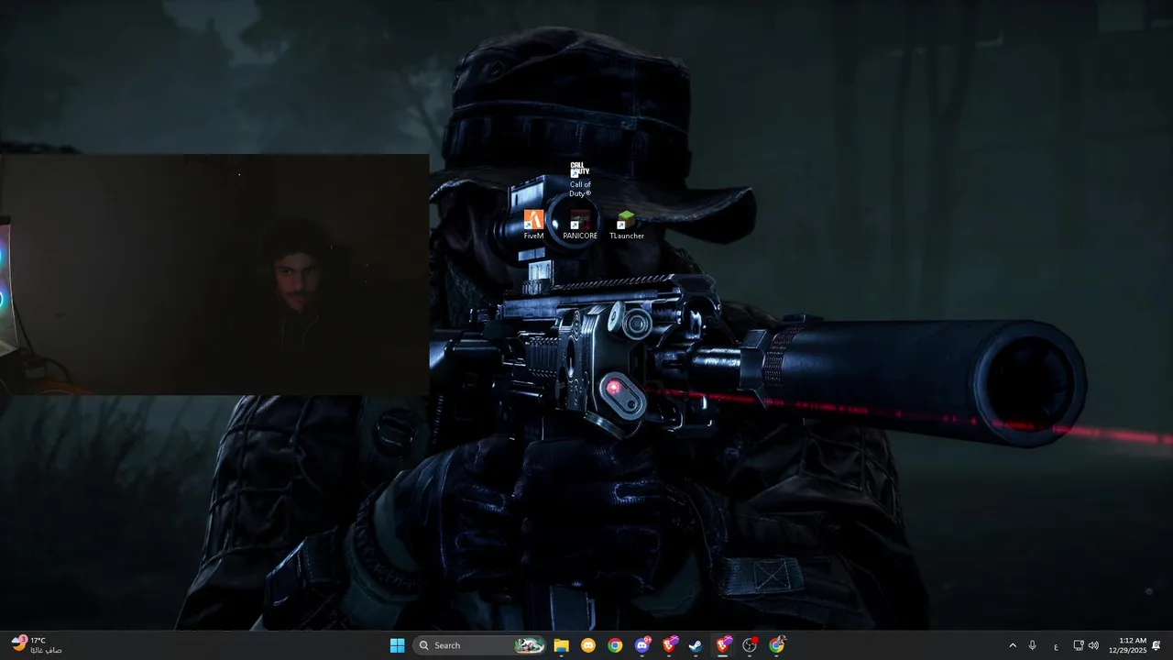Screen dimensions: 1173x660
Task: Open the volume speaker tray icon
Action: coord(1093,645)
